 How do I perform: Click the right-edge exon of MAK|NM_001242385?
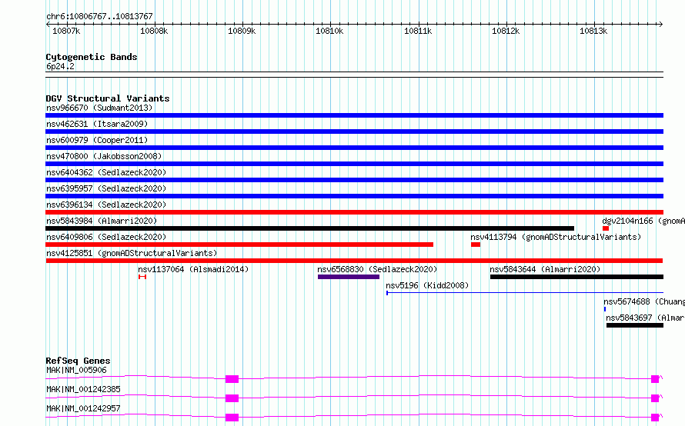pyautogui.click(x=655, y=398)
